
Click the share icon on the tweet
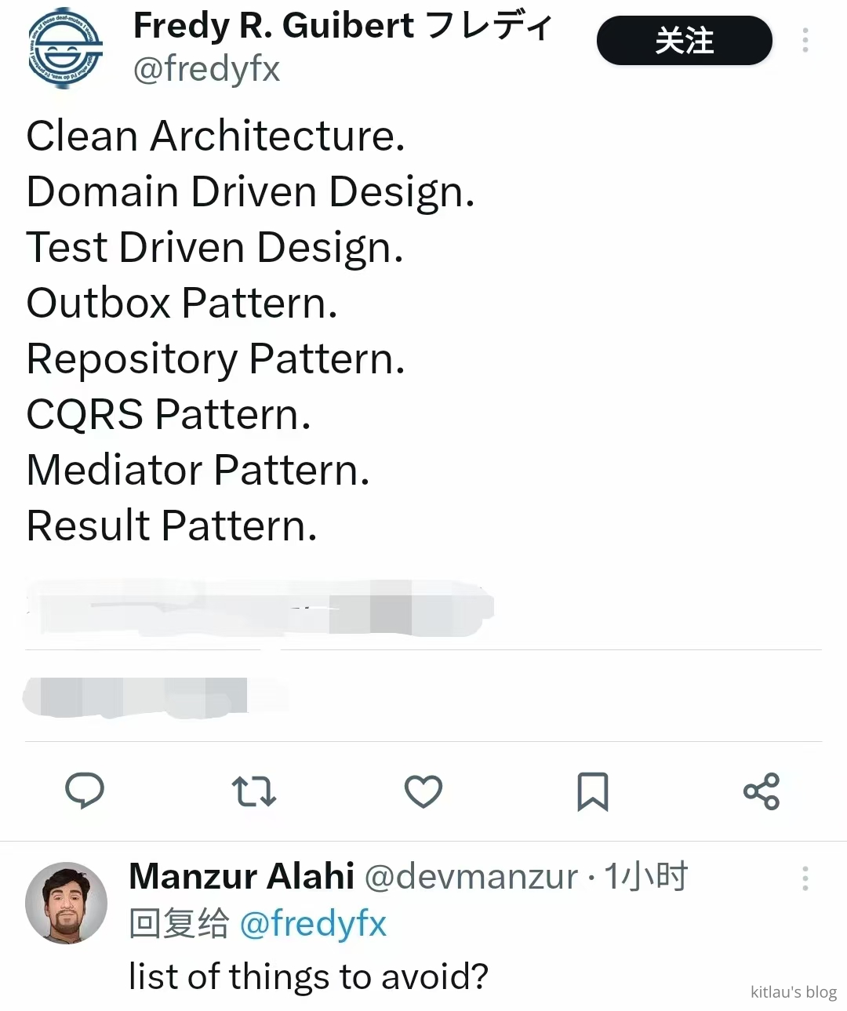coord(762,791)
